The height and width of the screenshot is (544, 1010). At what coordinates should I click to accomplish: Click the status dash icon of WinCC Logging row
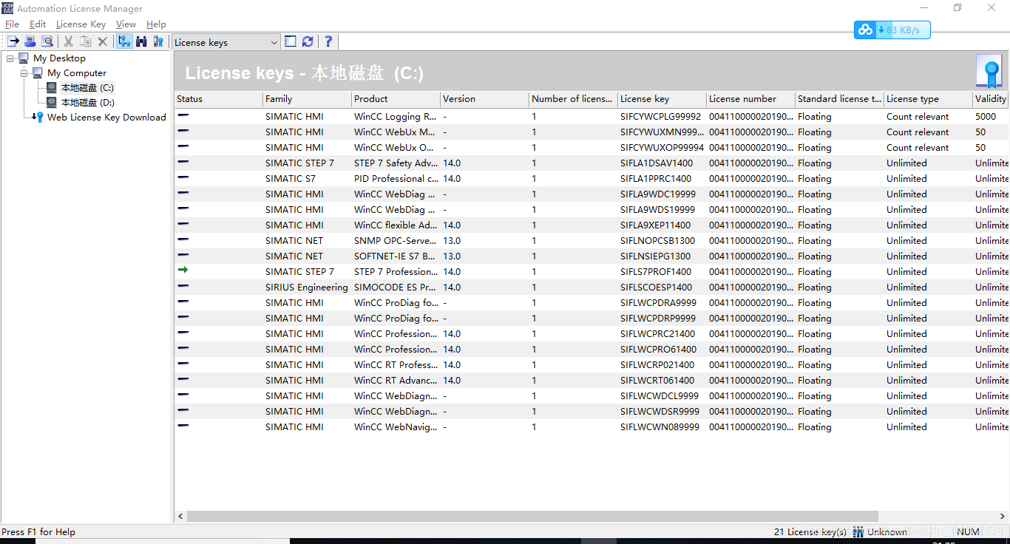coord(183,115)
